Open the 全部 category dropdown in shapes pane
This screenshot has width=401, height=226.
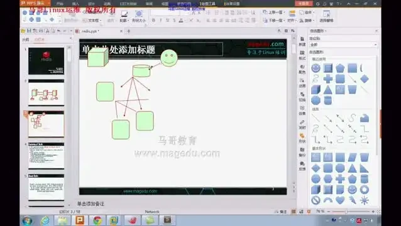tap(343, 44)
